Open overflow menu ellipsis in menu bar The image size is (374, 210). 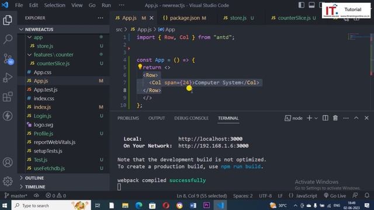[122, 5]
